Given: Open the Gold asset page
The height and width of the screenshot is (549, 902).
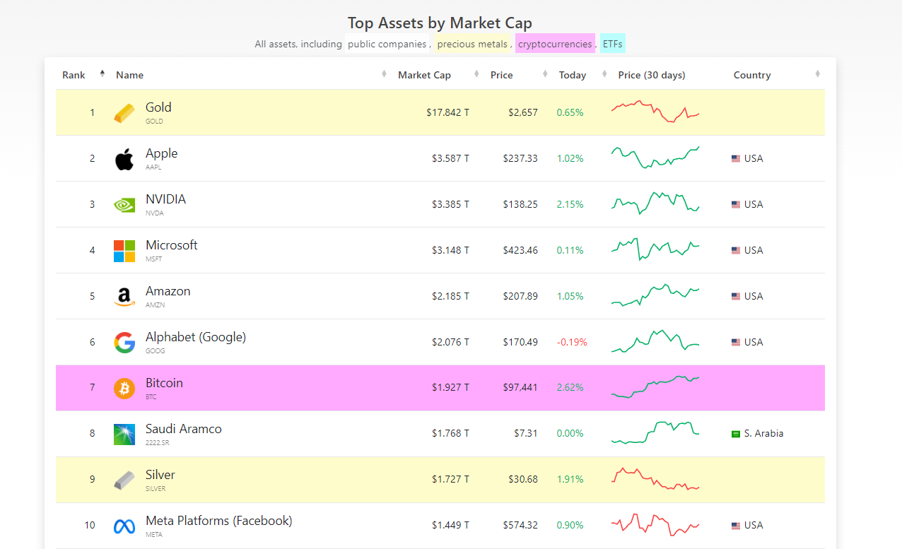Looking at the screenshot, I should (x=158, y=107).
